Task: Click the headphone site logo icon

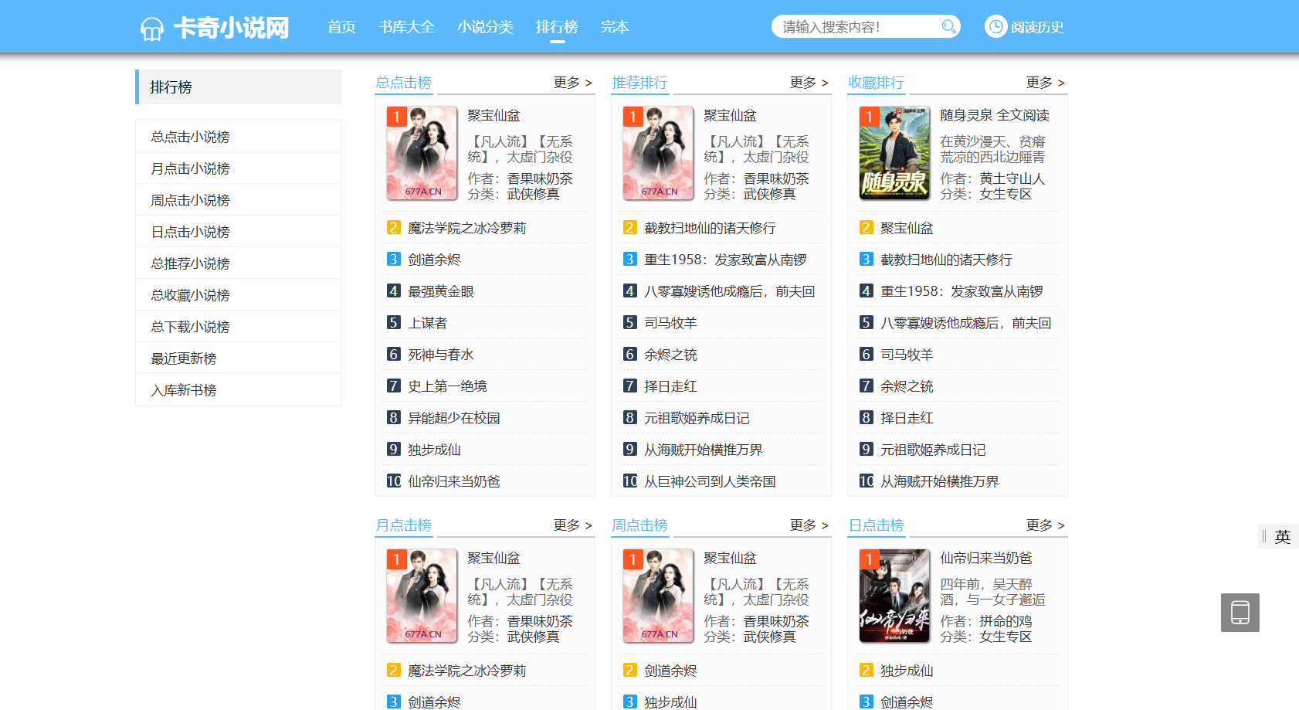Action: coord(152,29)
